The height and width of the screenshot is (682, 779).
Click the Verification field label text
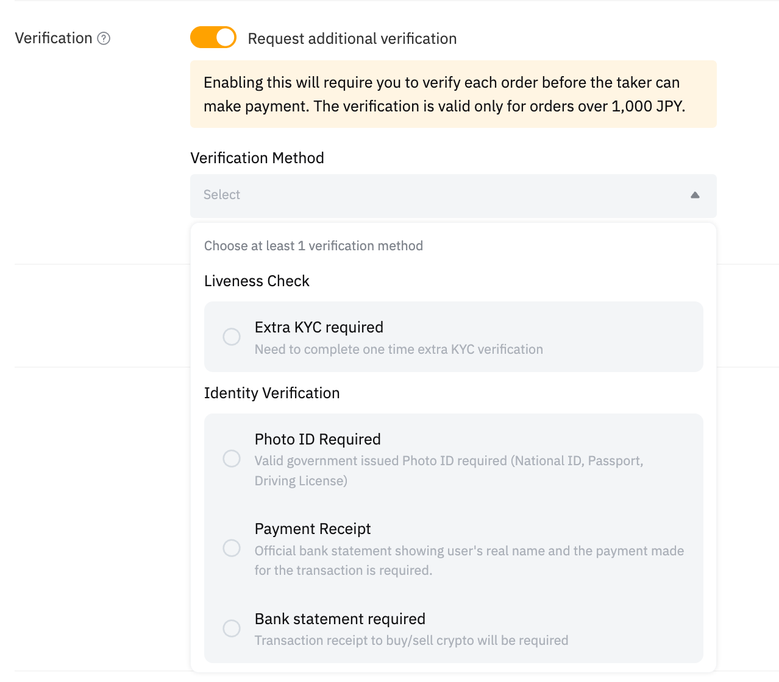point(54,38)
